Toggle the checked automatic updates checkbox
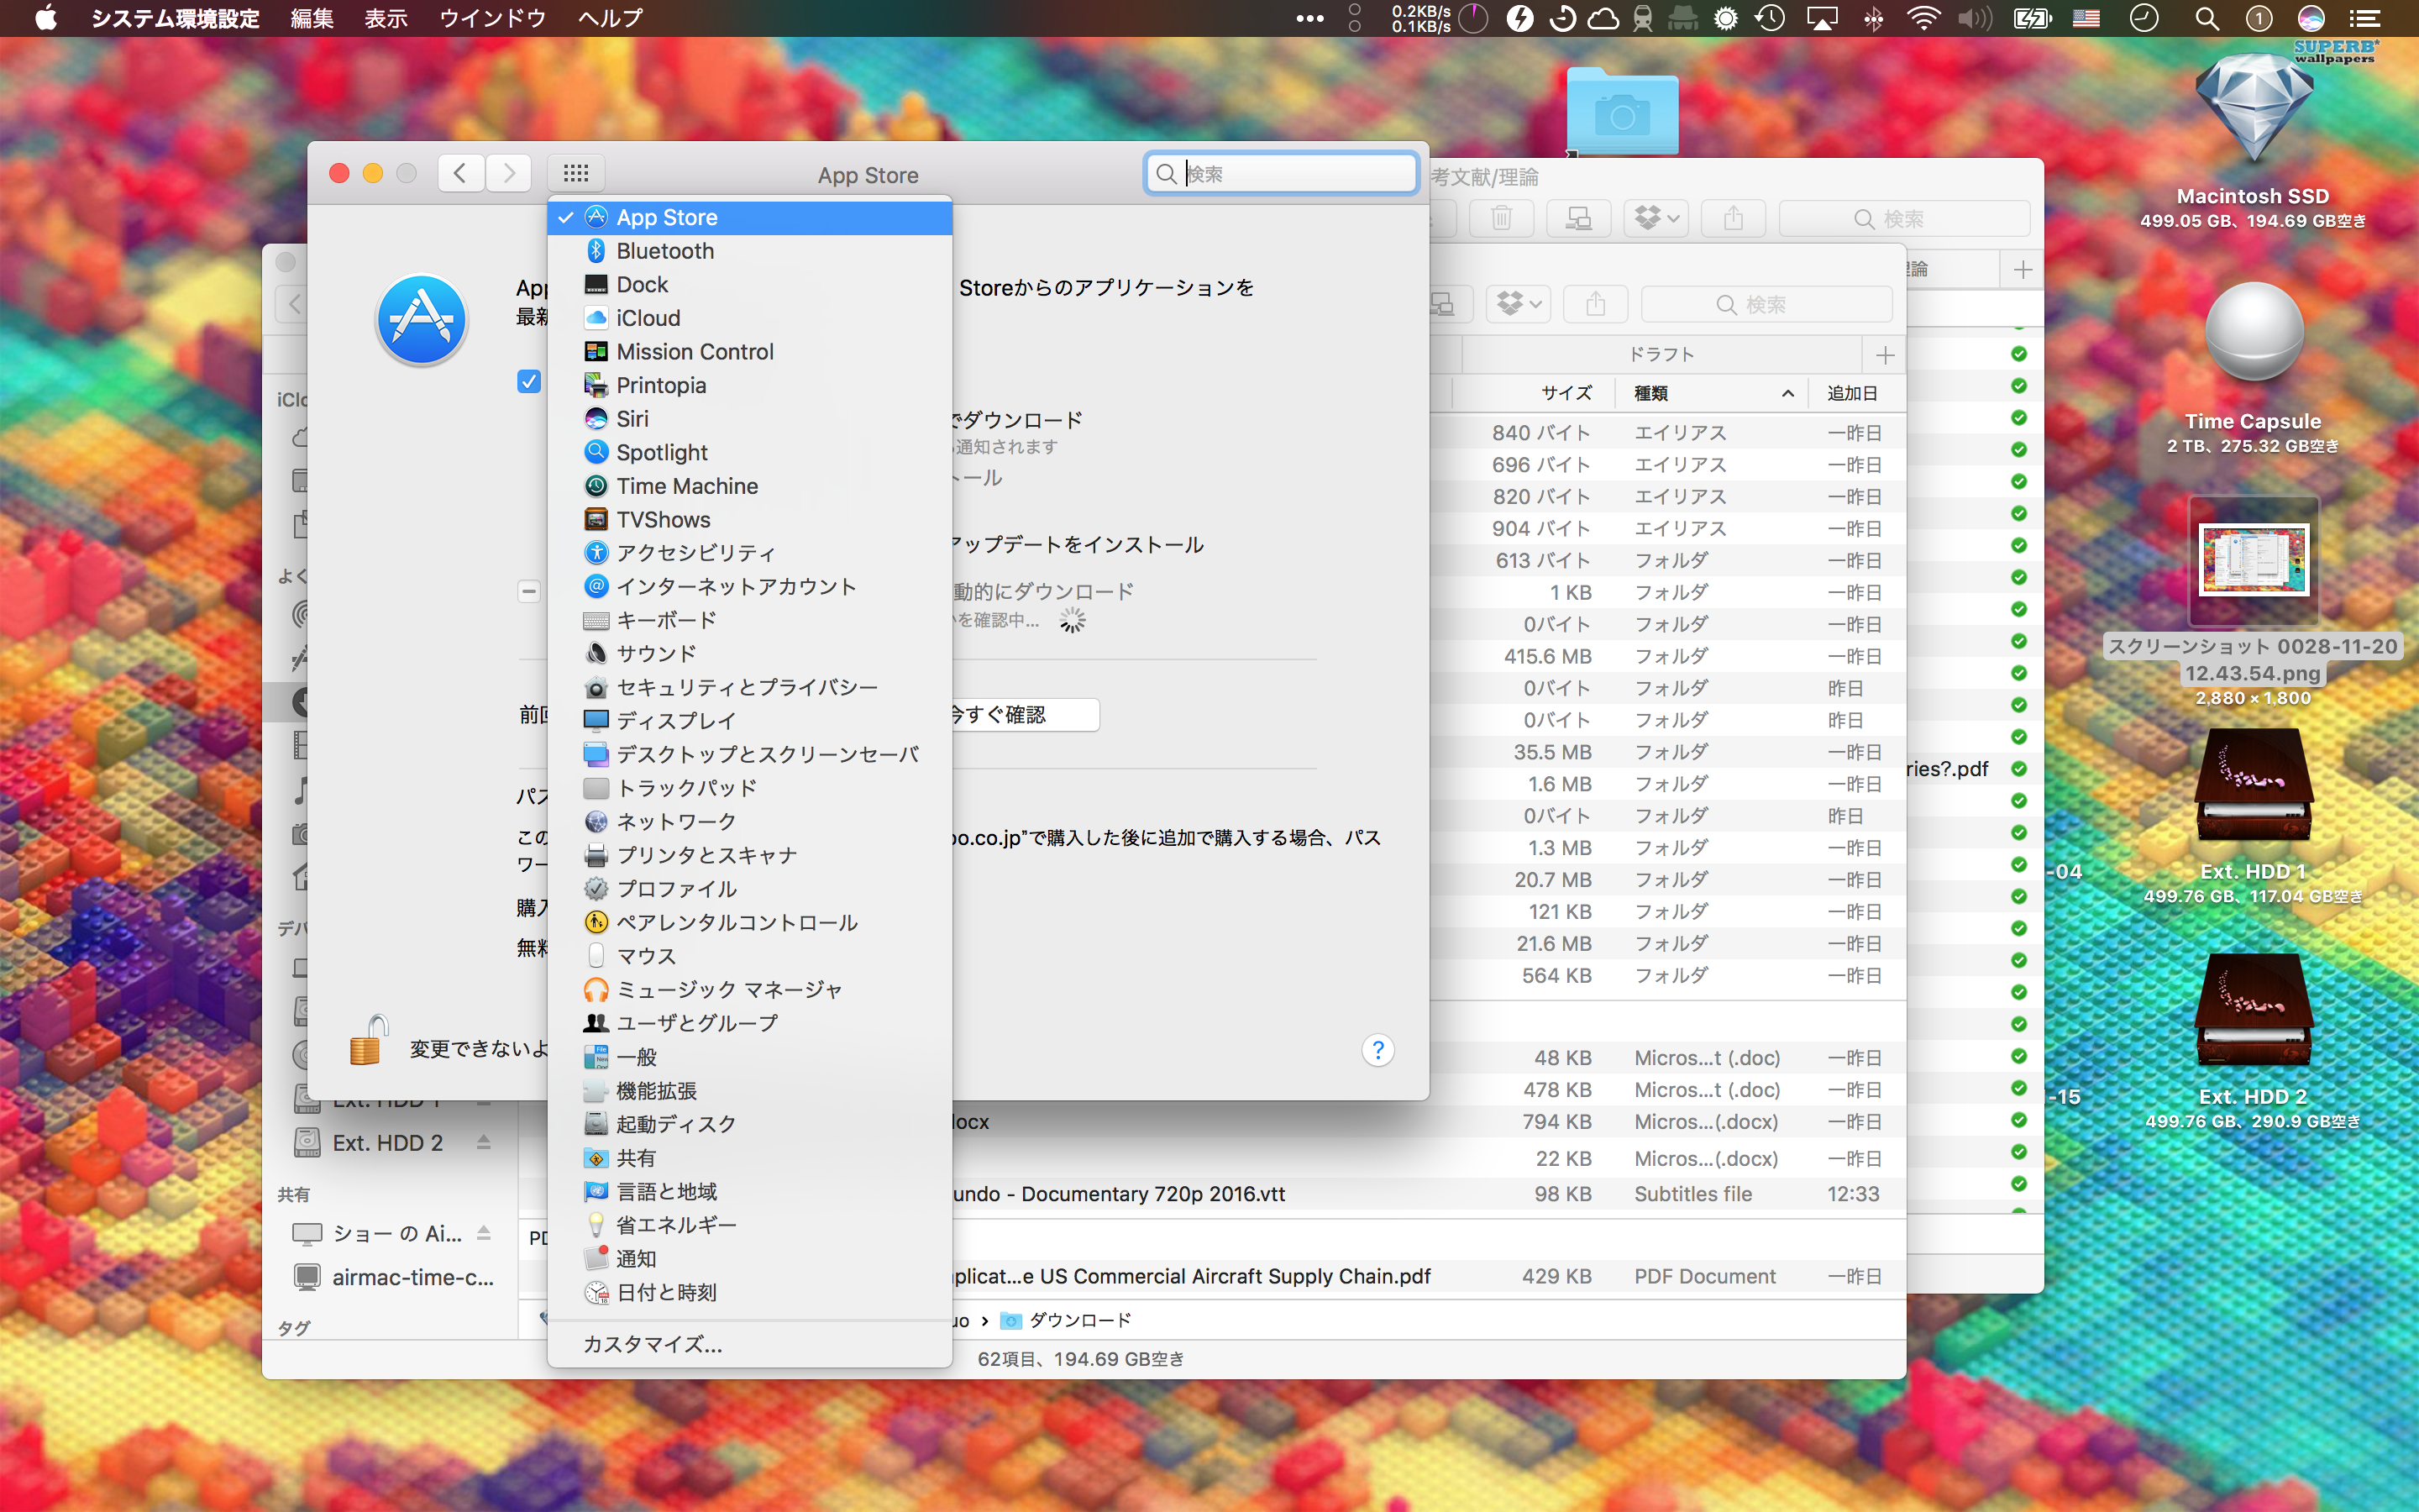The width and height of the screenshot is (2419, 1512). (529, 381)
